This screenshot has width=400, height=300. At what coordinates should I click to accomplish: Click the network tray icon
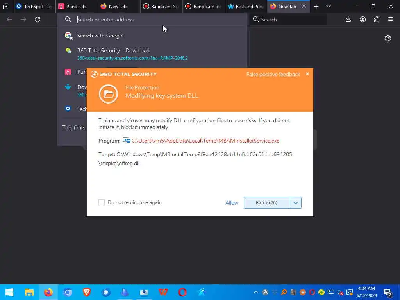click(x=331, y=292)
